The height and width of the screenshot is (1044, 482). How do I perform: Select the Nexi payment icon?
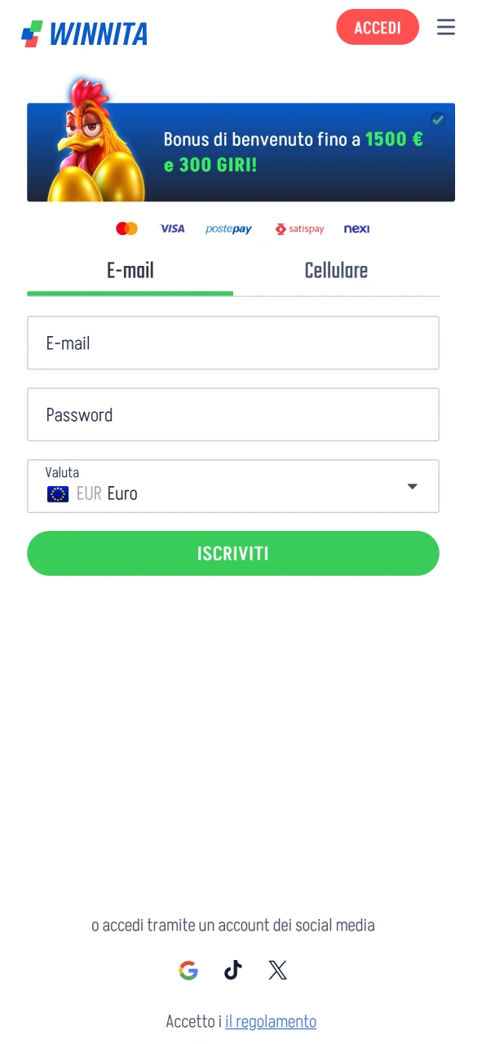(356, 228)
